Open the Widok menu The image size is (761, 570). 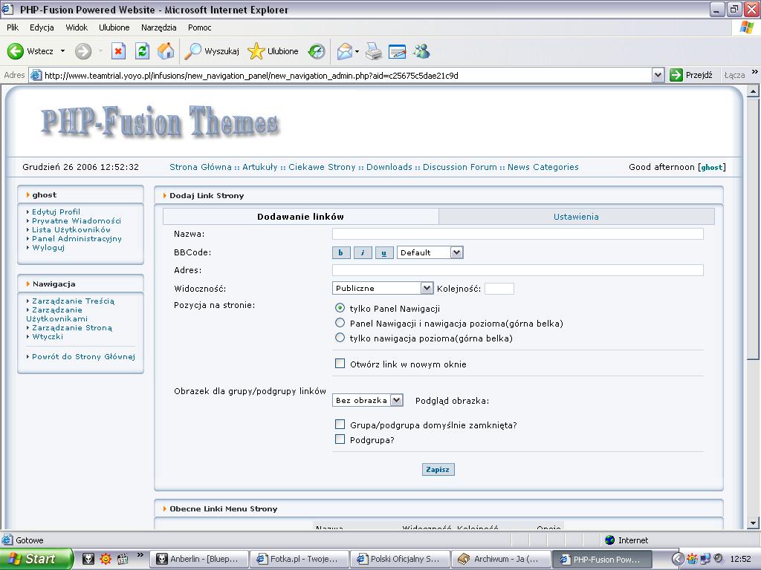coord(77,27)
